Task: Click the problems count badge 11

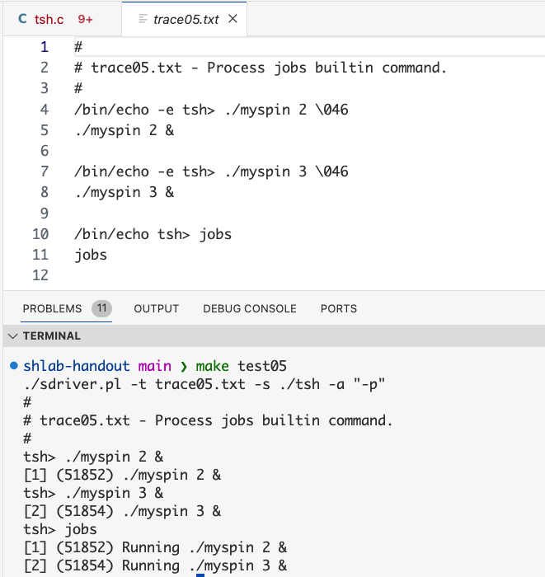Action: [x=102, y=308]
